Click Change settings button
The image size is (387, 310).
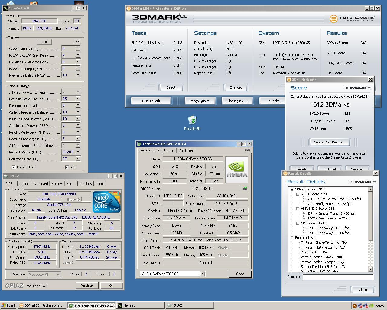[236, 87]
